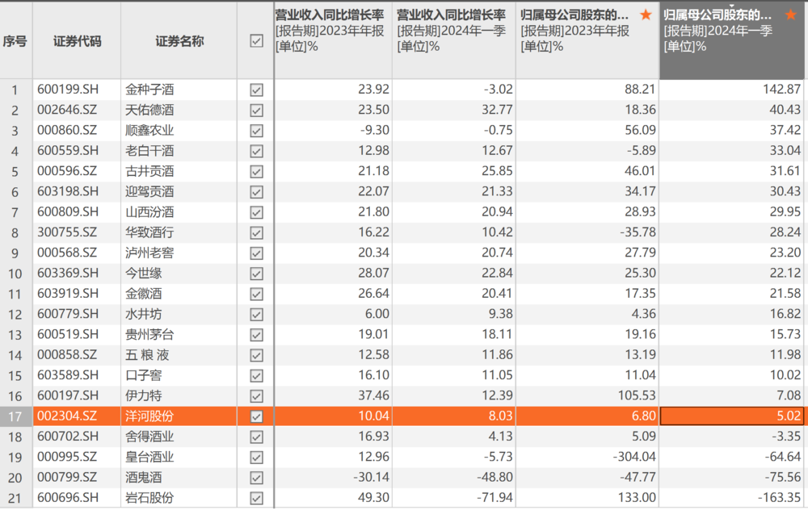The height and width of the screenshot is (510, 808).
Task: Click the value 105.53 for 伊力特
Action: [637, 395]
